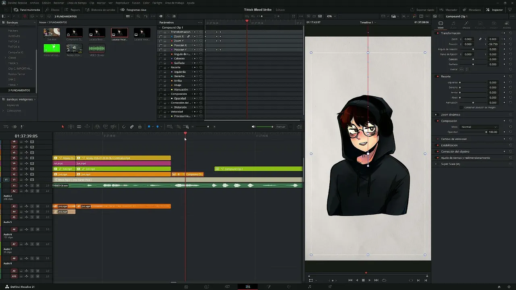This screenshot has width=516, height=290.
Task: Click the Atenuar button
Action: click(281, 127)
